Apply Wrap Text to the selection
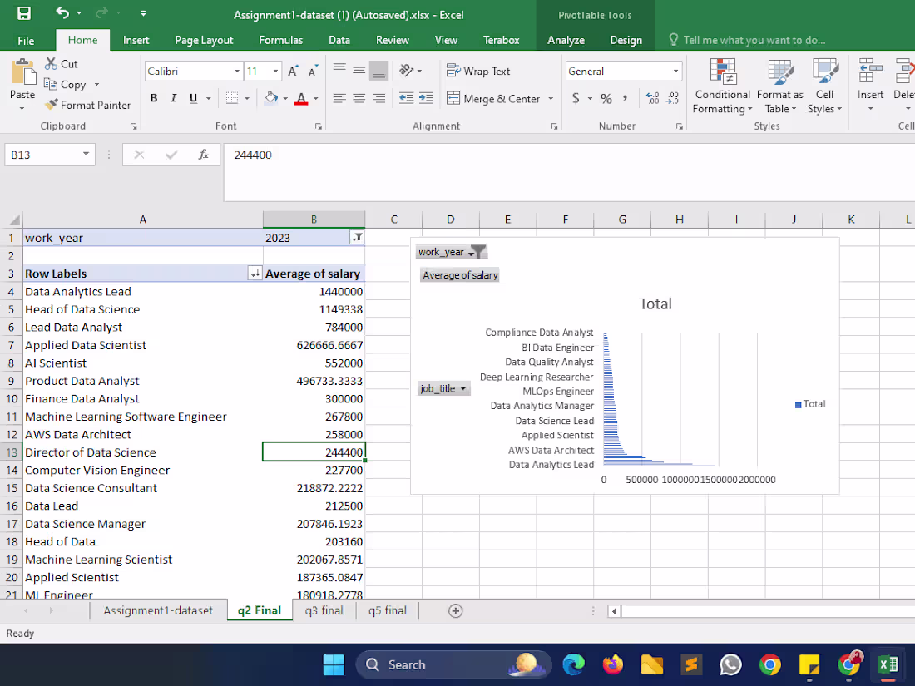Viewport: 915px width, 686px height. (x=477, y=71)
